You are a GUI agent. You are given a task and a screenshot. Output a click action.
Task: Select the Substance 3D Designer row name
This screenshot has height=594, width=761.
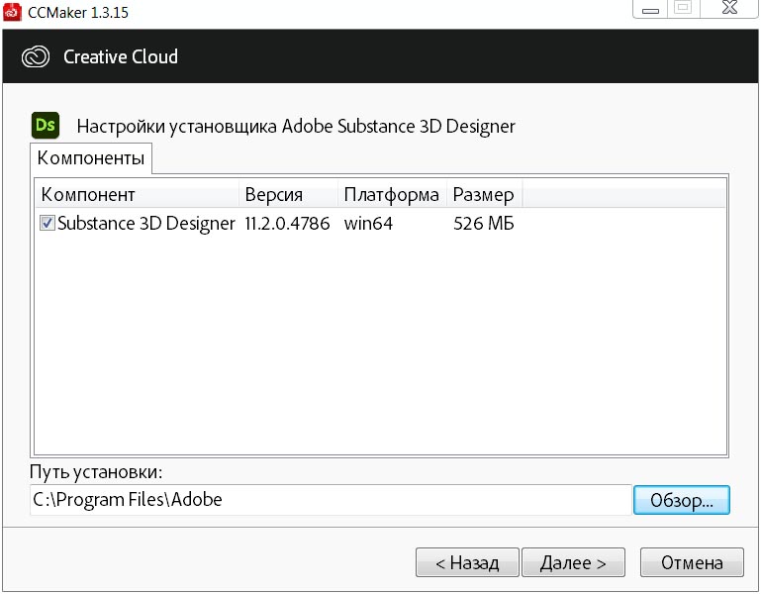pyautogui.click(x=146, y=224)
